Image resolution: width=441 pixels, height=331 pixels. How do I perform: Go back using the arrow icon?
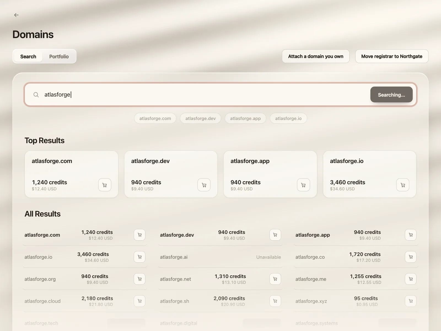point(16,15)
